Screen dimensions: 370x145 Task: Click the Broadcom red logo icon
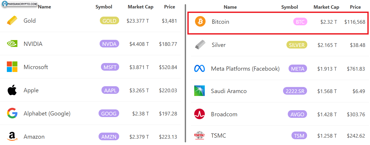coord(199,114)
